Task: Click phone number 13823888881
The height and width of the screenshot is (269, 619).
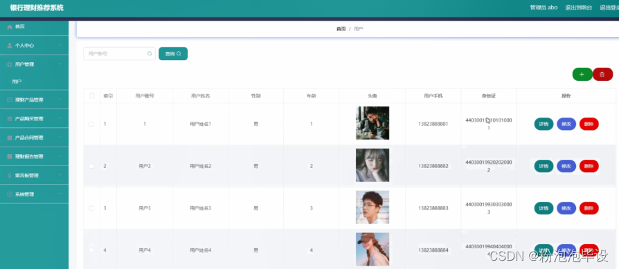Action: (433, 124)
